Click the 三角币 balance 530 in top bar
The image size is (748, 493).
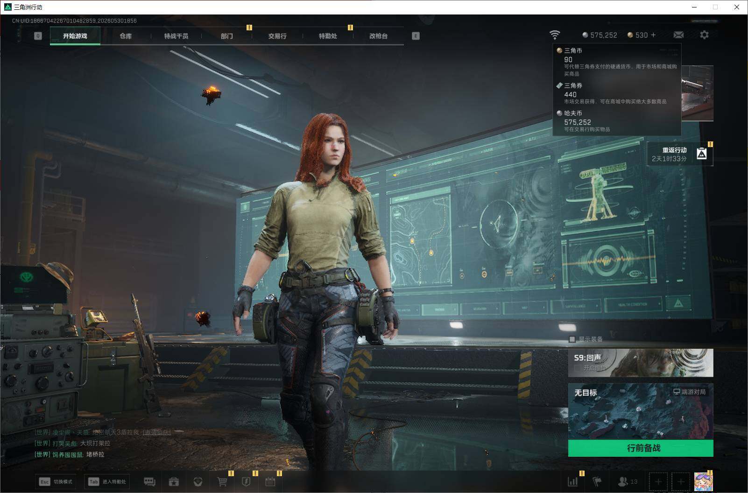[637, 35]
